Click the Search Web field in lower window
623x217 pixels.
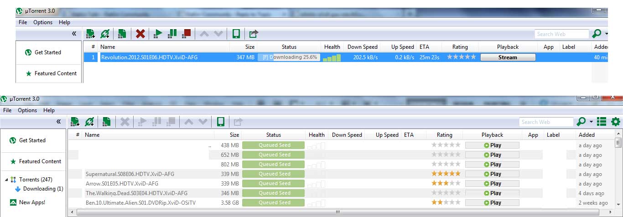pyautogui.click(x=546, y=122)
